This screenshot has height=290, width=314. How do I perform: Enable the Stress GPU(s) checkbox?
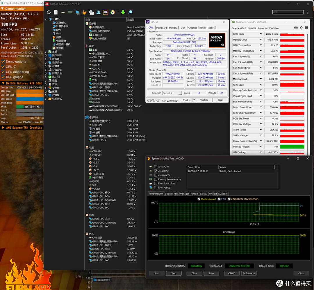pos(156,188)
